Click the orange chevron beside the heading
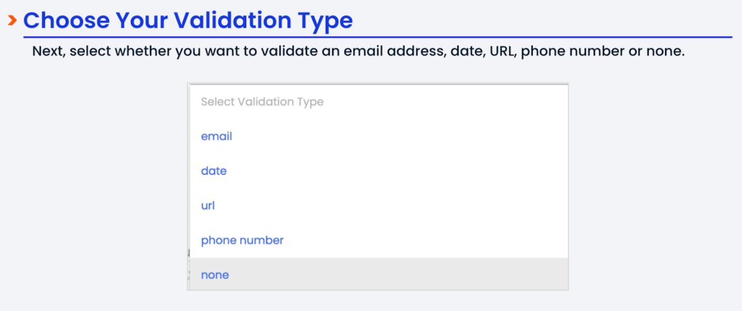This screenshot has height=311, width=742. [x=12, y=21]
